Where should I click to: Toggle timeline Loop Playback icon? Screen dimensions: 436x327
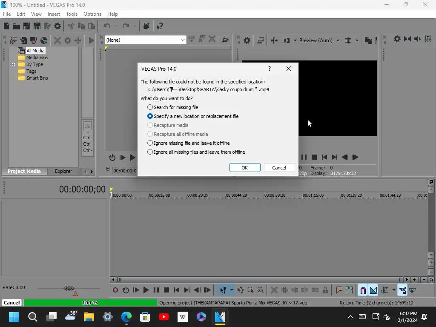(126, 290)
